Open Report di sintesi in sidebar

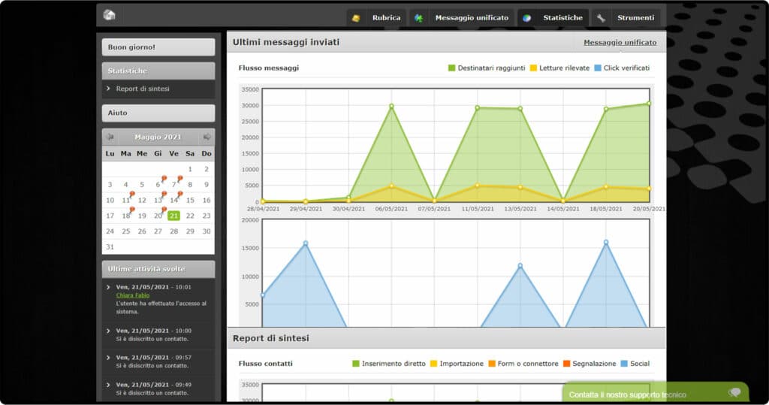click(x=143, y=89)
